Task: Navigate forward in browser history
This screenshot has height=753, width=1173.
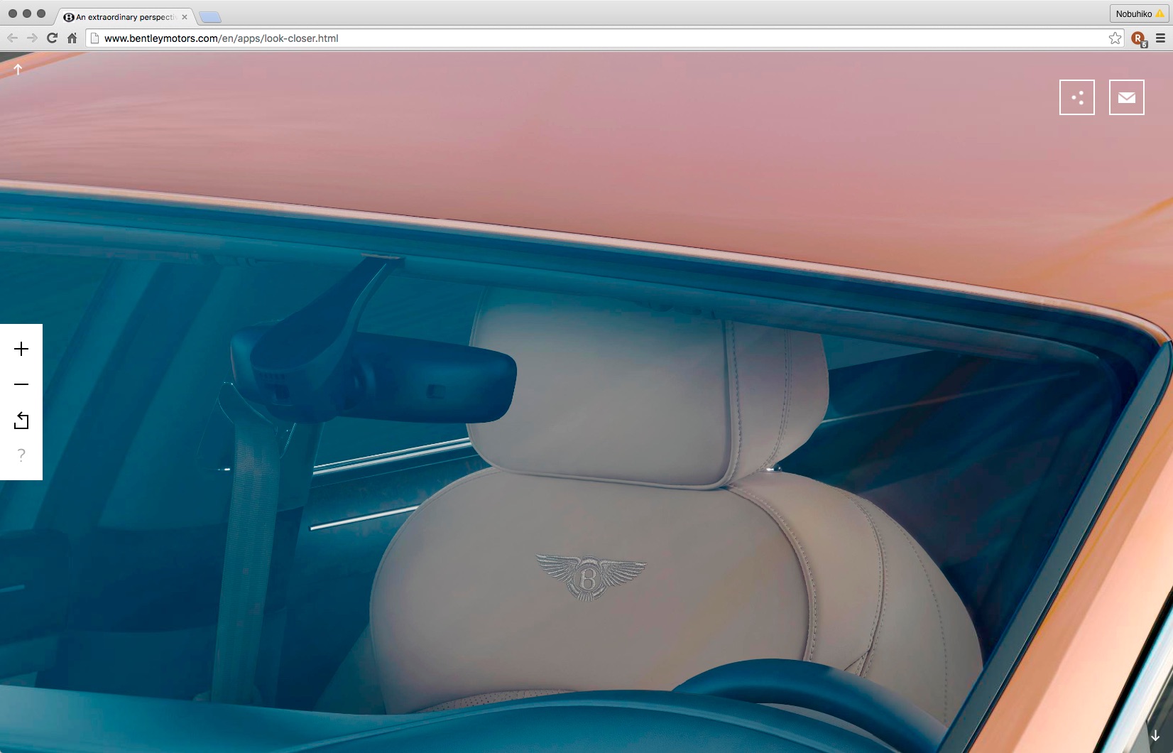Action: point(32,38)
